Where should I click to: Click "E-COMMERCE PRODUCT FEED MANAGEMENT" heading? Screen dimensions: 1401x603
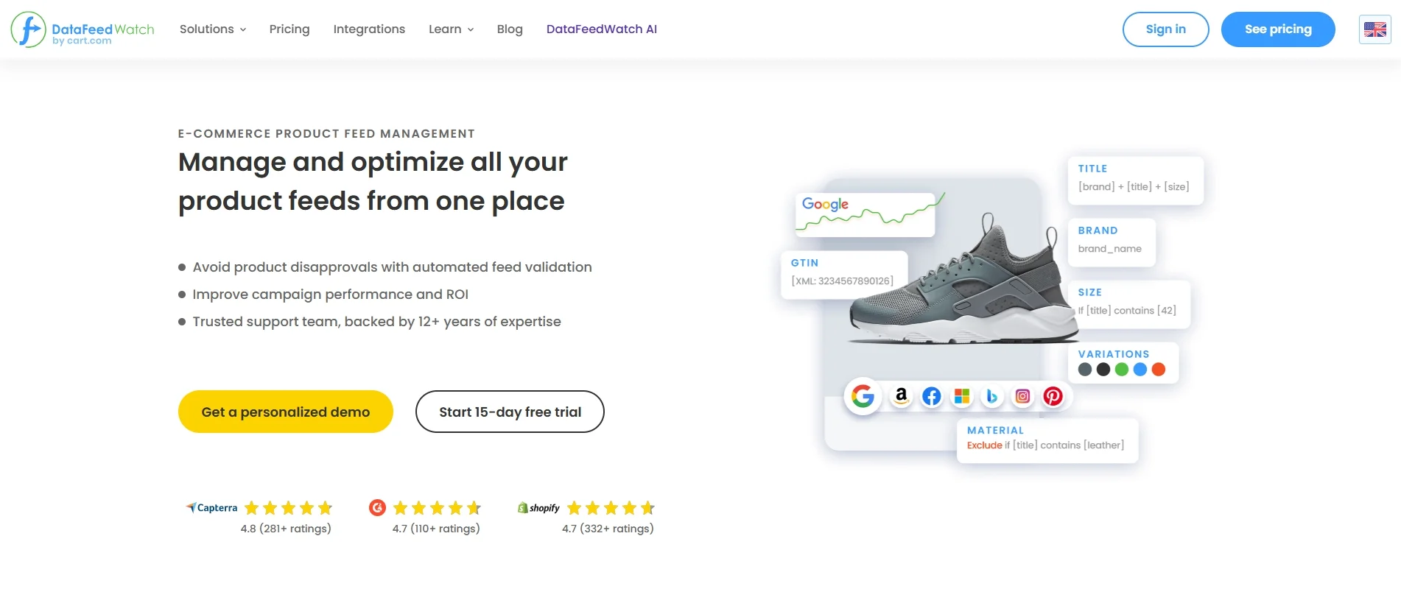(x=326, y=134)
